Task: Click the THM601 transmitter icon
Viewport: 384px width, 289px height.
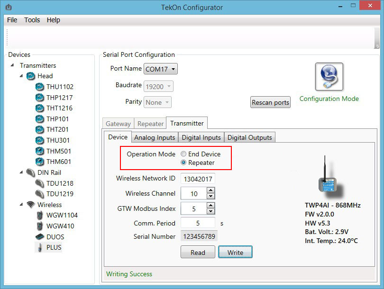Action: [39, 162]
